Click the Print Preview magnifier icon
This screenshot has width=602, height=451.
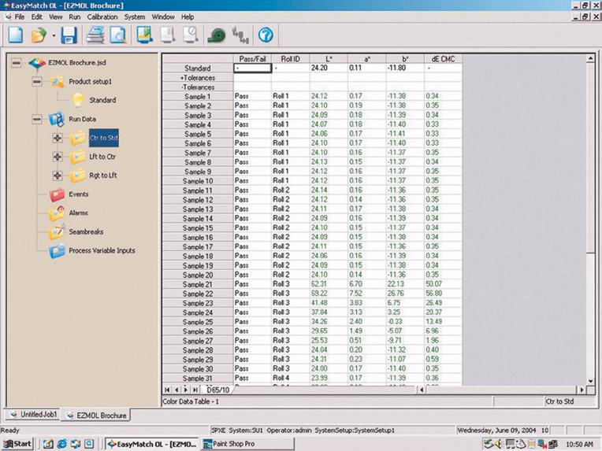(x=118, y=35)
